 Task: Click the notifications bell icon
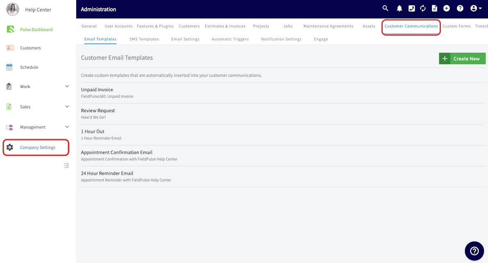399,8
